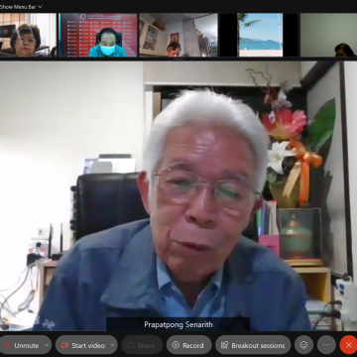
Task: Expand video options arrow beside Start video
Action: tap(113, 345)
